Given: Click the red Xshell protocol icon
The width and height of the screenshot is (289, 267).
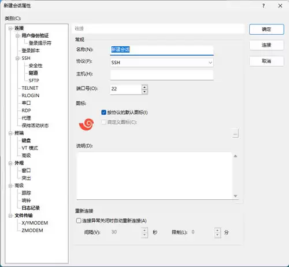Looking at the screenshot, I should coord(87,125).
